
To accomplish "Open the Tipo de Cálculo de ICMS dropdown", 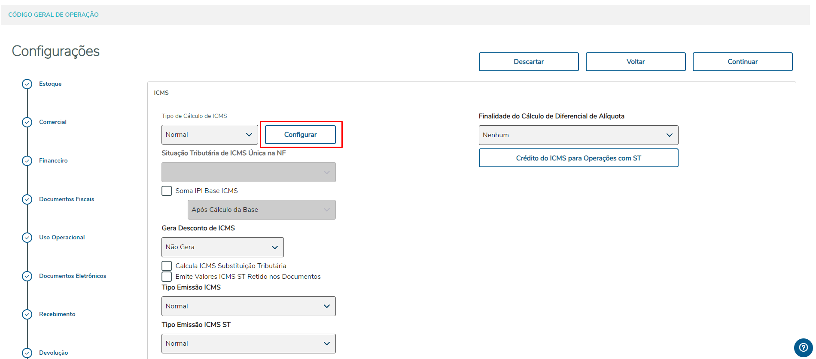I will pyautogui.click(x=210, y=135).
